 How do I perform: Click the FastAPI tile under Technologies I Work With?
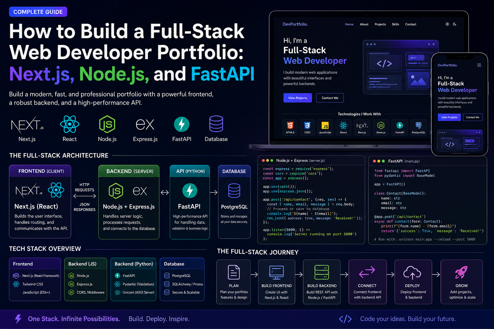pos(400,127)
